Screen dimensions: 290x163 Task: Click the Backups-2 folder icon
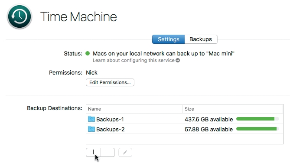click(x=91, y=129)
